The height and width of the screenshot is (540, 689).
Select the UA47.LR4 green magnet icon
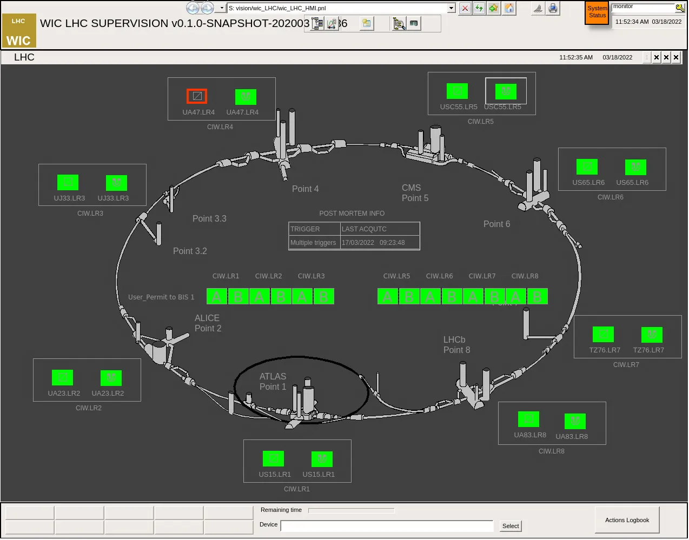tap(246, 97)
